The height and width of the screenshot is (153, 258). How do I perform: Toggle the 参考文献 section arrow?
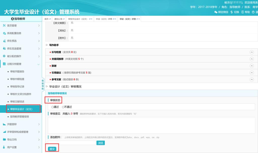click(x=251, y=79)
